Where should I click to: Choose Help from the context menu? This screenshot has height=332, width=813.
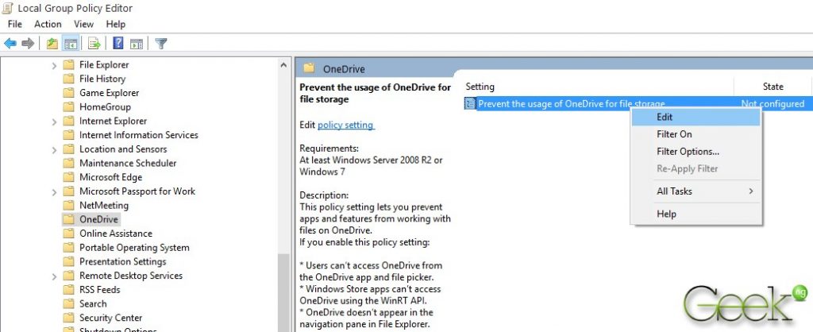click(x=696, y=214)
